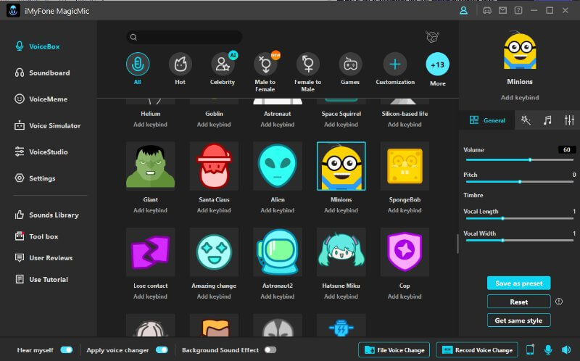Click the Get same style button
The width and height of the screenshot is (580, 361).
tap(518, 320)
